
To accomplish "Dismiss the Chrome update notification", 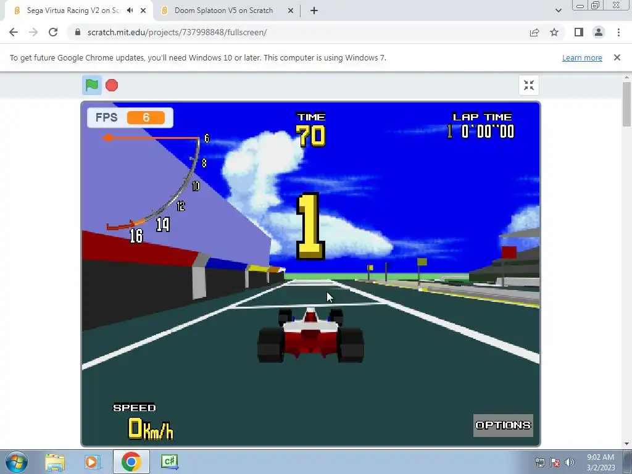I will click(x=617, y=57).
